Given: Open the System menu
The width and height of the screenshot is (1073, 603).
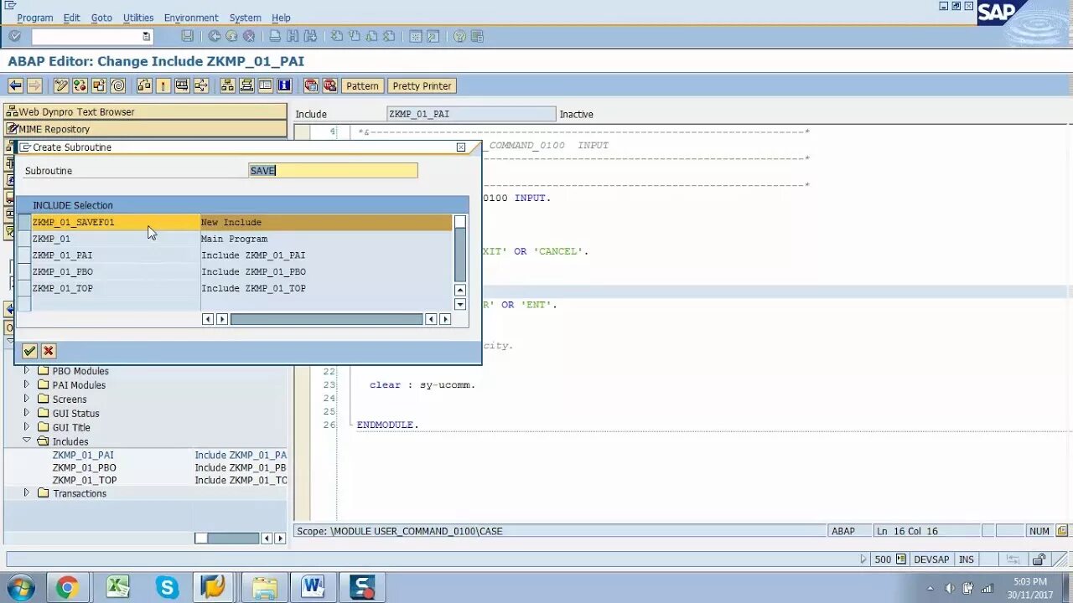Looking at the screenshot, I should (x=246, y=18).
